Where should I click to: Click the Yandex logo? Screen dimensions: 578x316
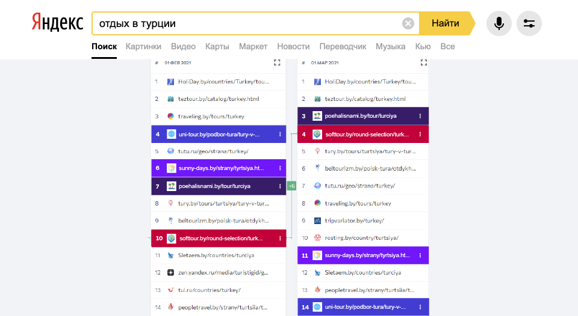(x=58, y=22)
